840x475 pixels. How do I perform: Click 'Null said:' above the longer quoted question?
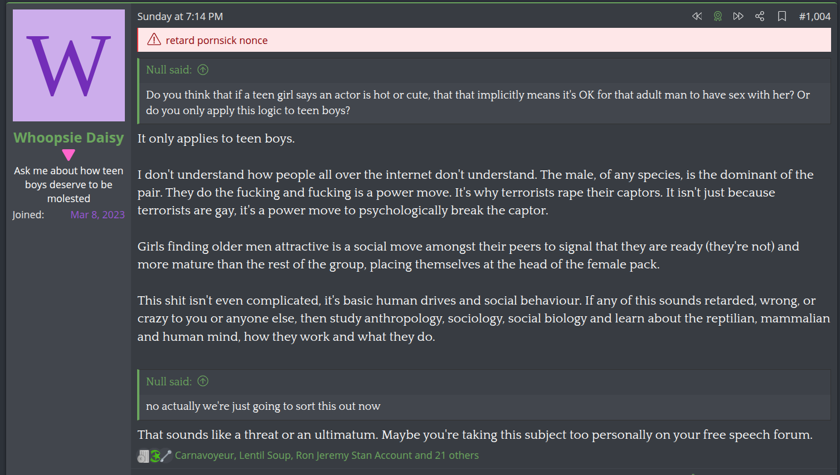(x=168, y=70)
